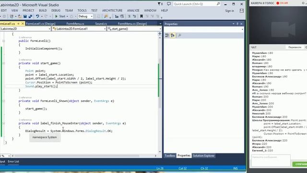Open the BUILD menu
The image size is (307, 173).
point(43,11)
